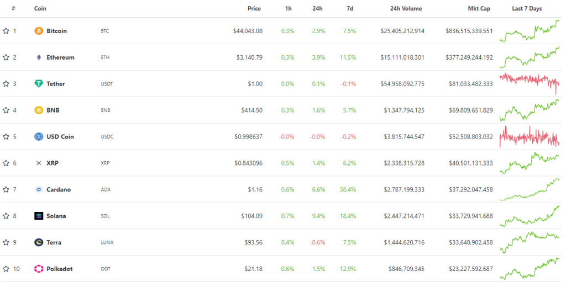Favorite Ethereum with the star toggle

(6, 57)
